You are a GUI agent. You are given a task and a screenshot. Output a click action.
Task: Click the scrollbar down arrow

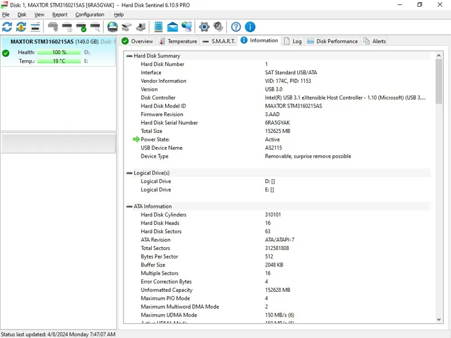439,319
